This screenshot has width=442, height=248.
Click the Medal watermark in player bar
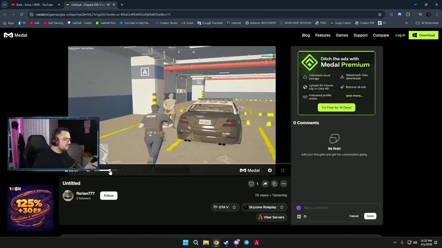point(250,170)
